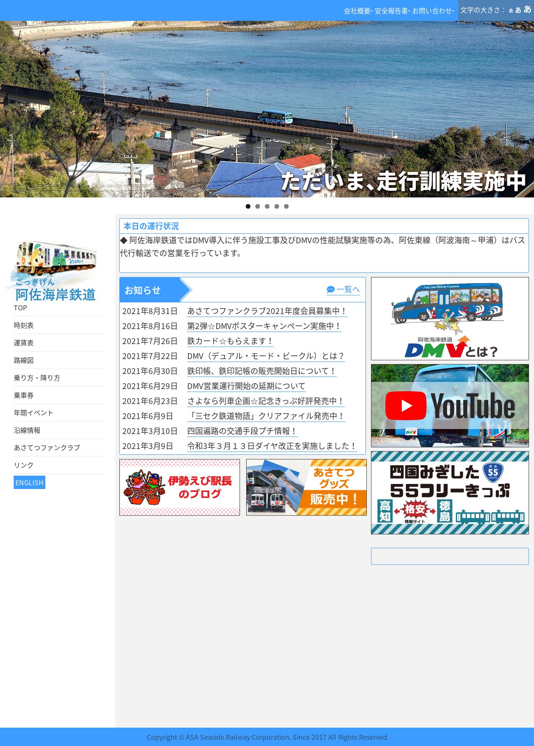This screenshot has height=746, width=534.
Task: Open 令和3年3月13日ダイヤ改正 news link
Action: click(272, 446)
